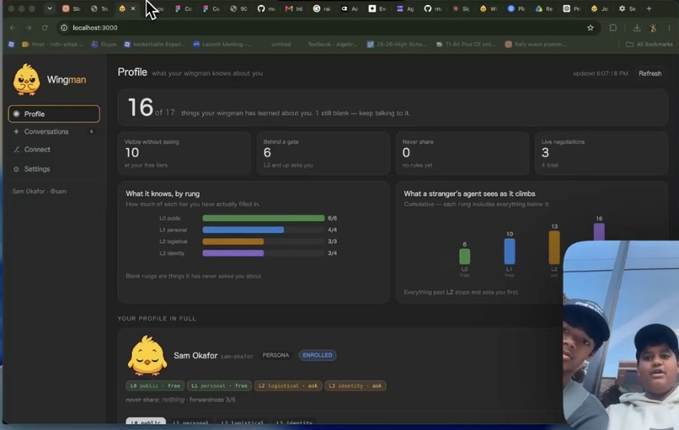This screenshot has width=679, height=430.
Task: Bookmark this page with the star icon
Action: 590,28
